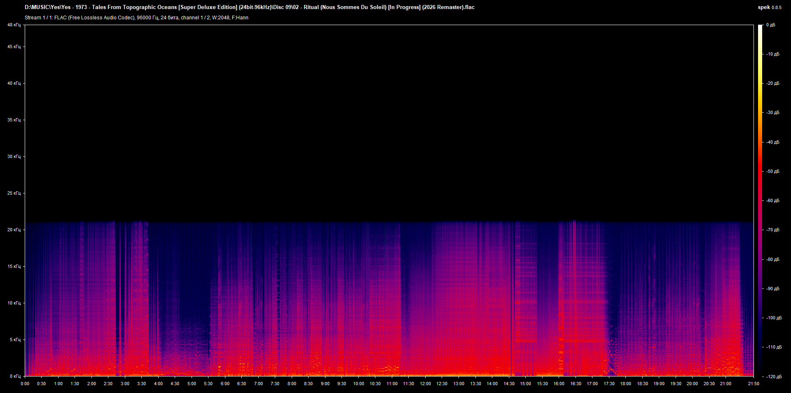This screenshot has width=791, height=393.
Task: Pick the 18:00 time axis label
Action: click(626, 384)
